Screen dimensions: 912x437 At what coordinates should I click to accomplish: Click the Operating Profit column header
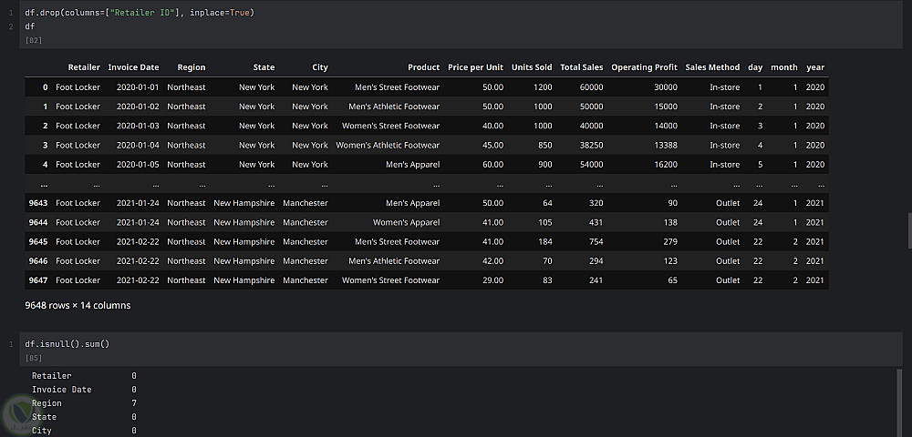click(644, 67)
